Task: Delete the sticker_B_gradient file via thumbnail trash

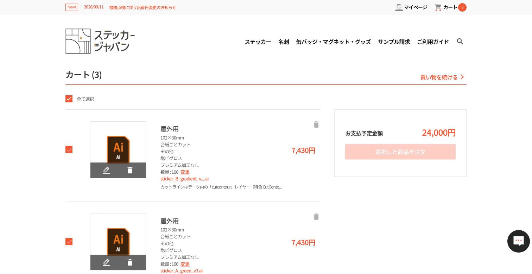Action: click(130, 170)
